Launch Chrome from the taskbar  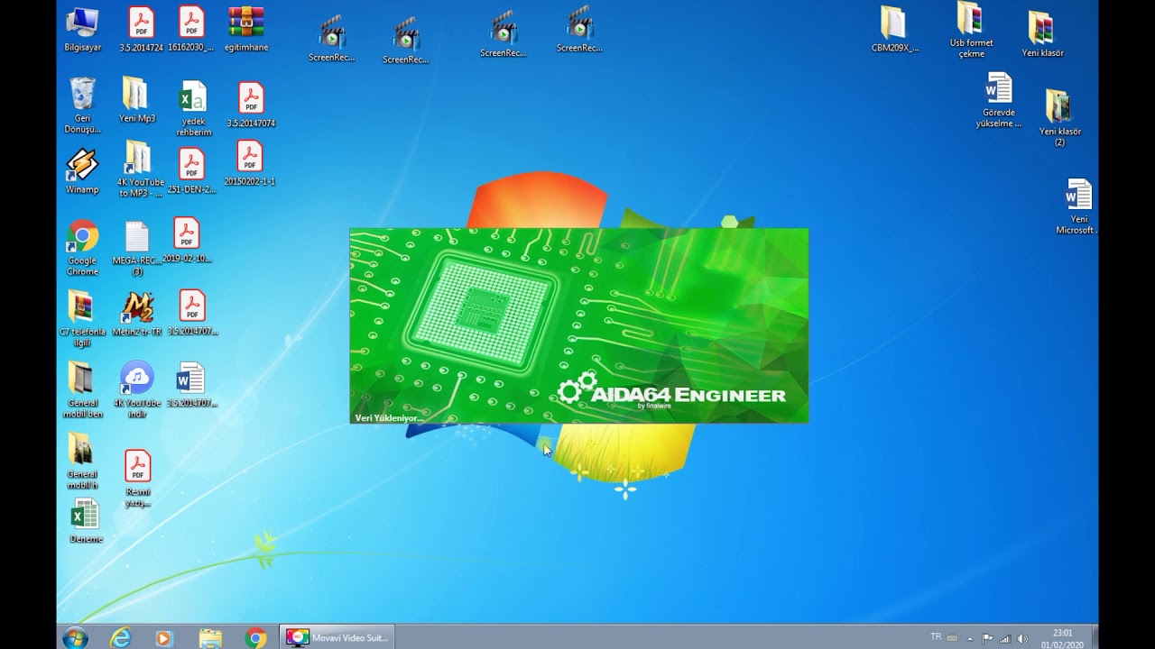[256, 637]
